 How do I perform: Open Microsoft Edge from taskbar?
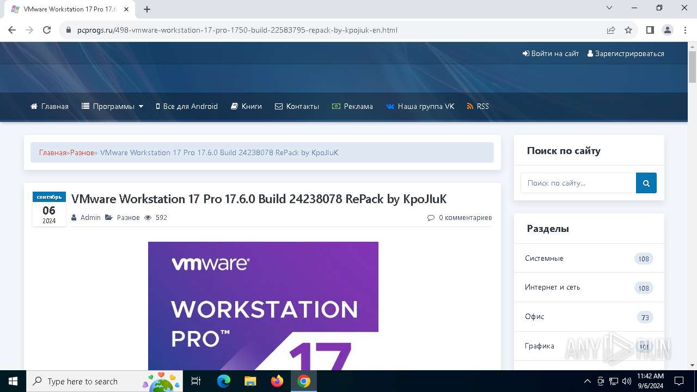(223, 381)
